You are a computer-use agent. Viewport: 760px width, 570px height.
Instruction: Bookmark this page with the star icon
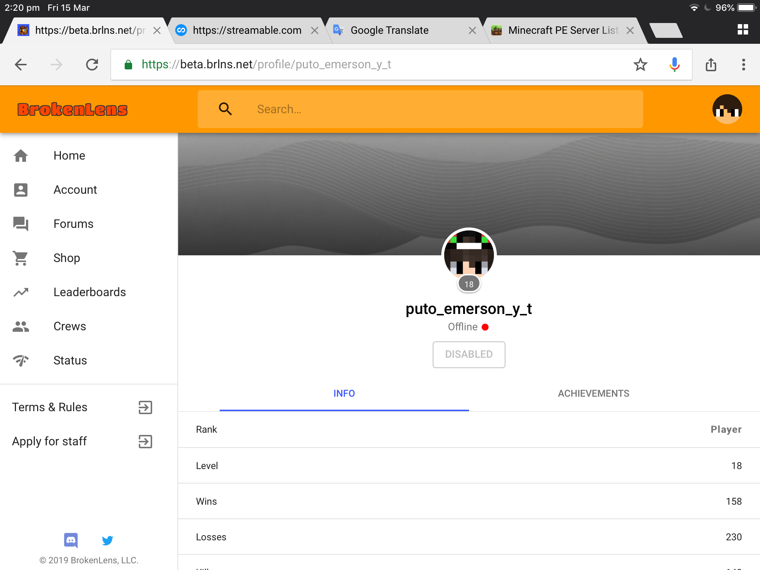point(641,65)
